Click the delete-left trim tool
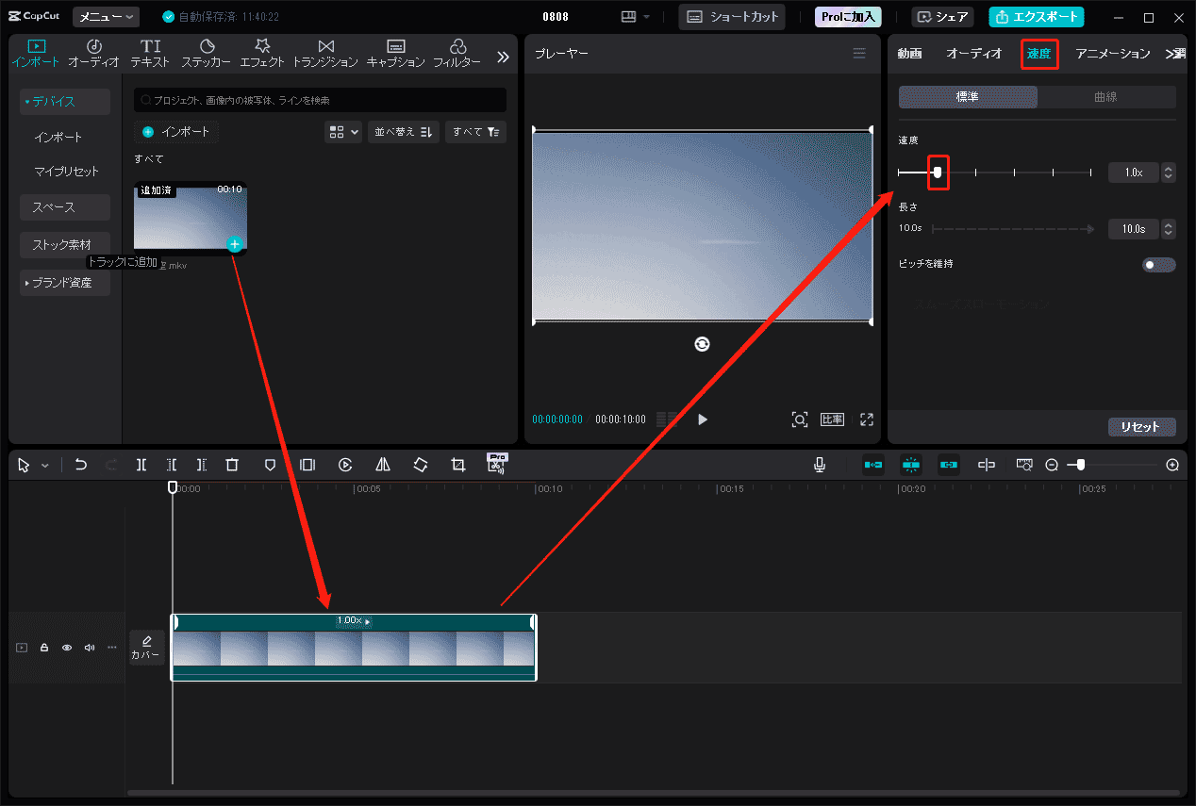The height and width of the screenshot is (806, 1196). point(172,465)
